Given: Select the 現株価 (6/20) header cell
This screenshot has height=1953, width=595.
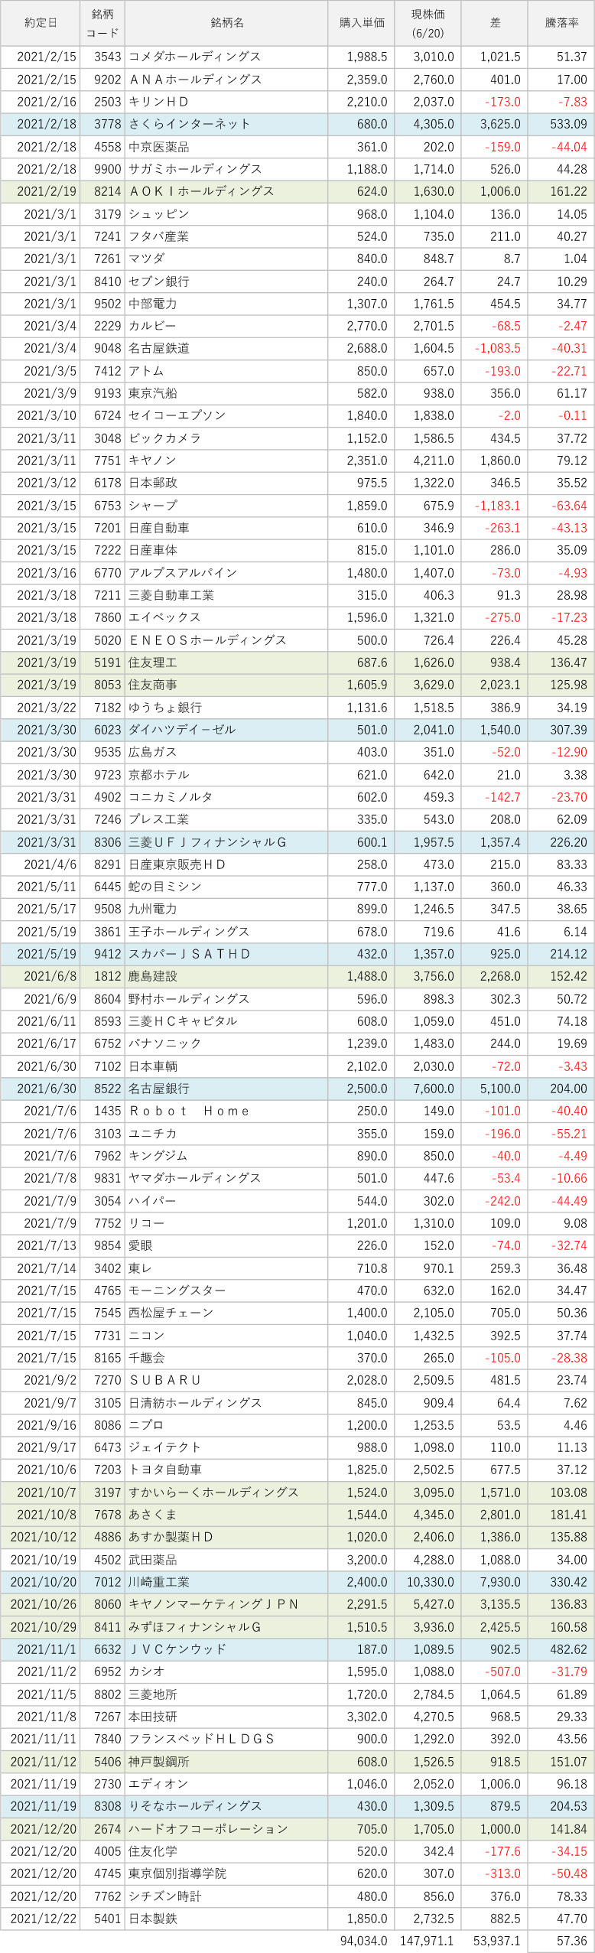Looking at the screenshot, I should tap(428, 23).
